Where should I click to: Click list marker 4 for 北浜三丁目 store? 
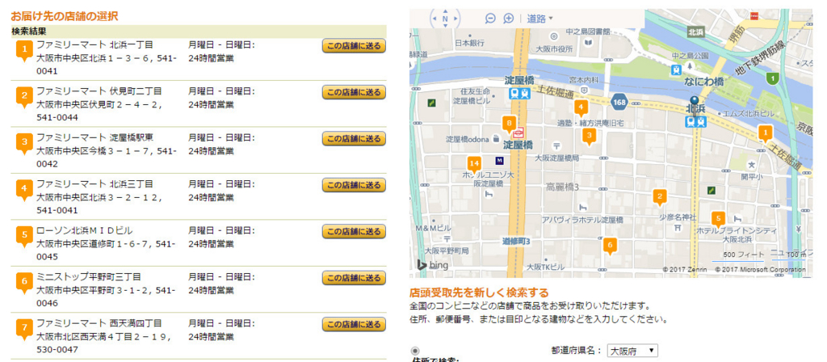[x=23, y=191]
